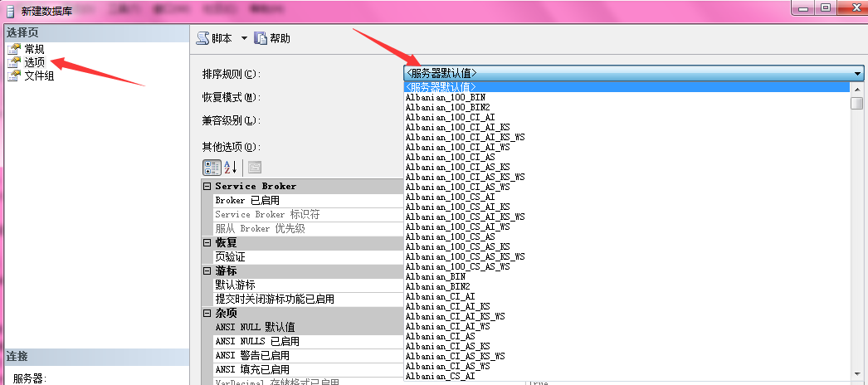Sort properties alphabetically
This screenshot has height=385, width=868.
coord(231,167)
